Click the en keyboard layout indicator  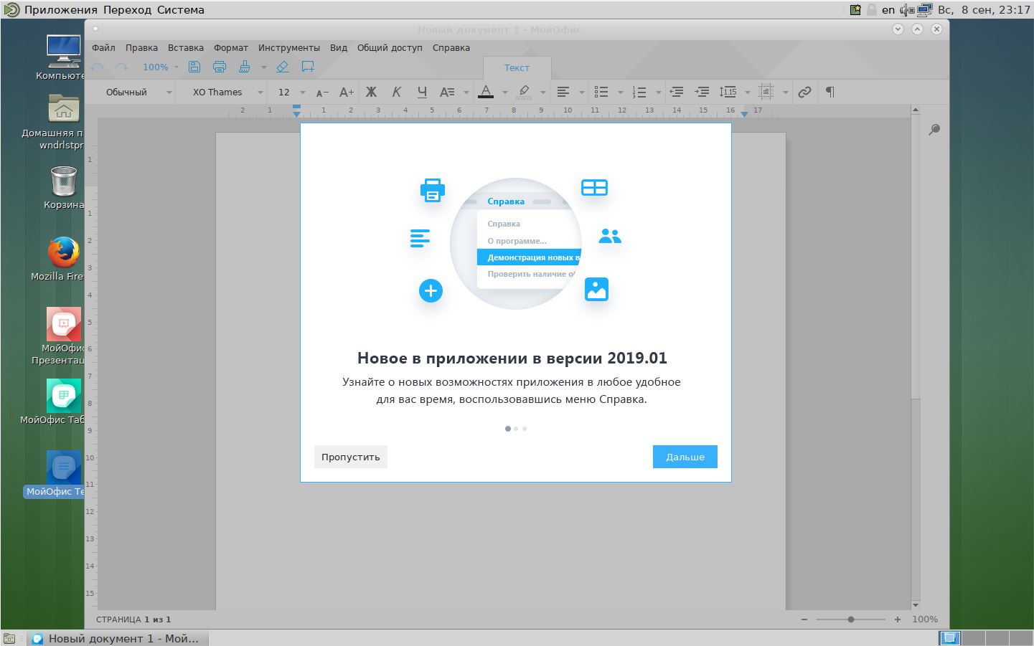tap(888, 10)
